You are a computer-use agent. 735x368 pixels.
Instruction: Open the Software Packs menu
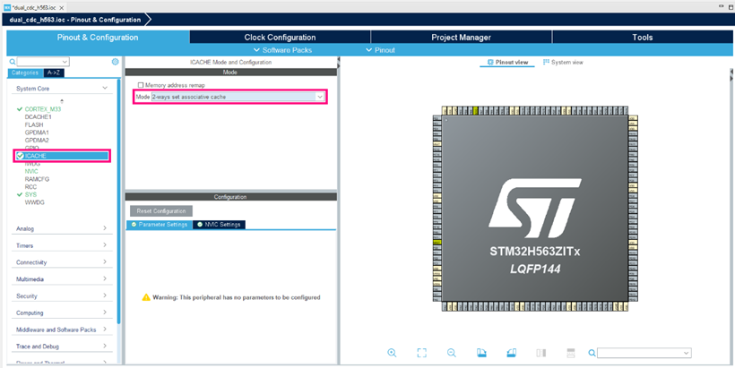(x=282, y=50)
